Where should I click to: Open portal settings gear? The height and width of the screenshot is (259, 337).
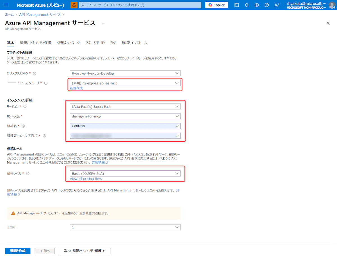click(x=257, y=5)
